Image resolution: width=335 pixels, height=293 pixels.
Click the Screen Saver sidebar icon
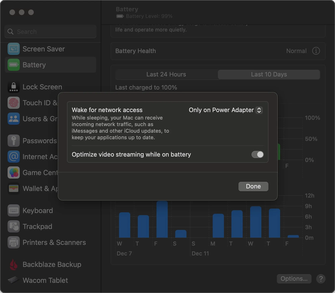13,49
